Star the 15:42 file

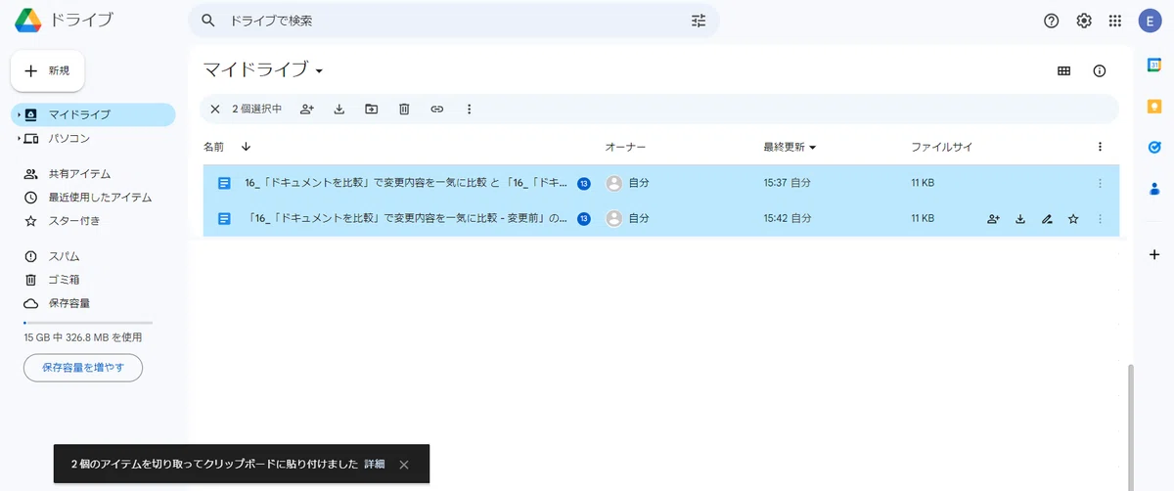point(1073,219)
